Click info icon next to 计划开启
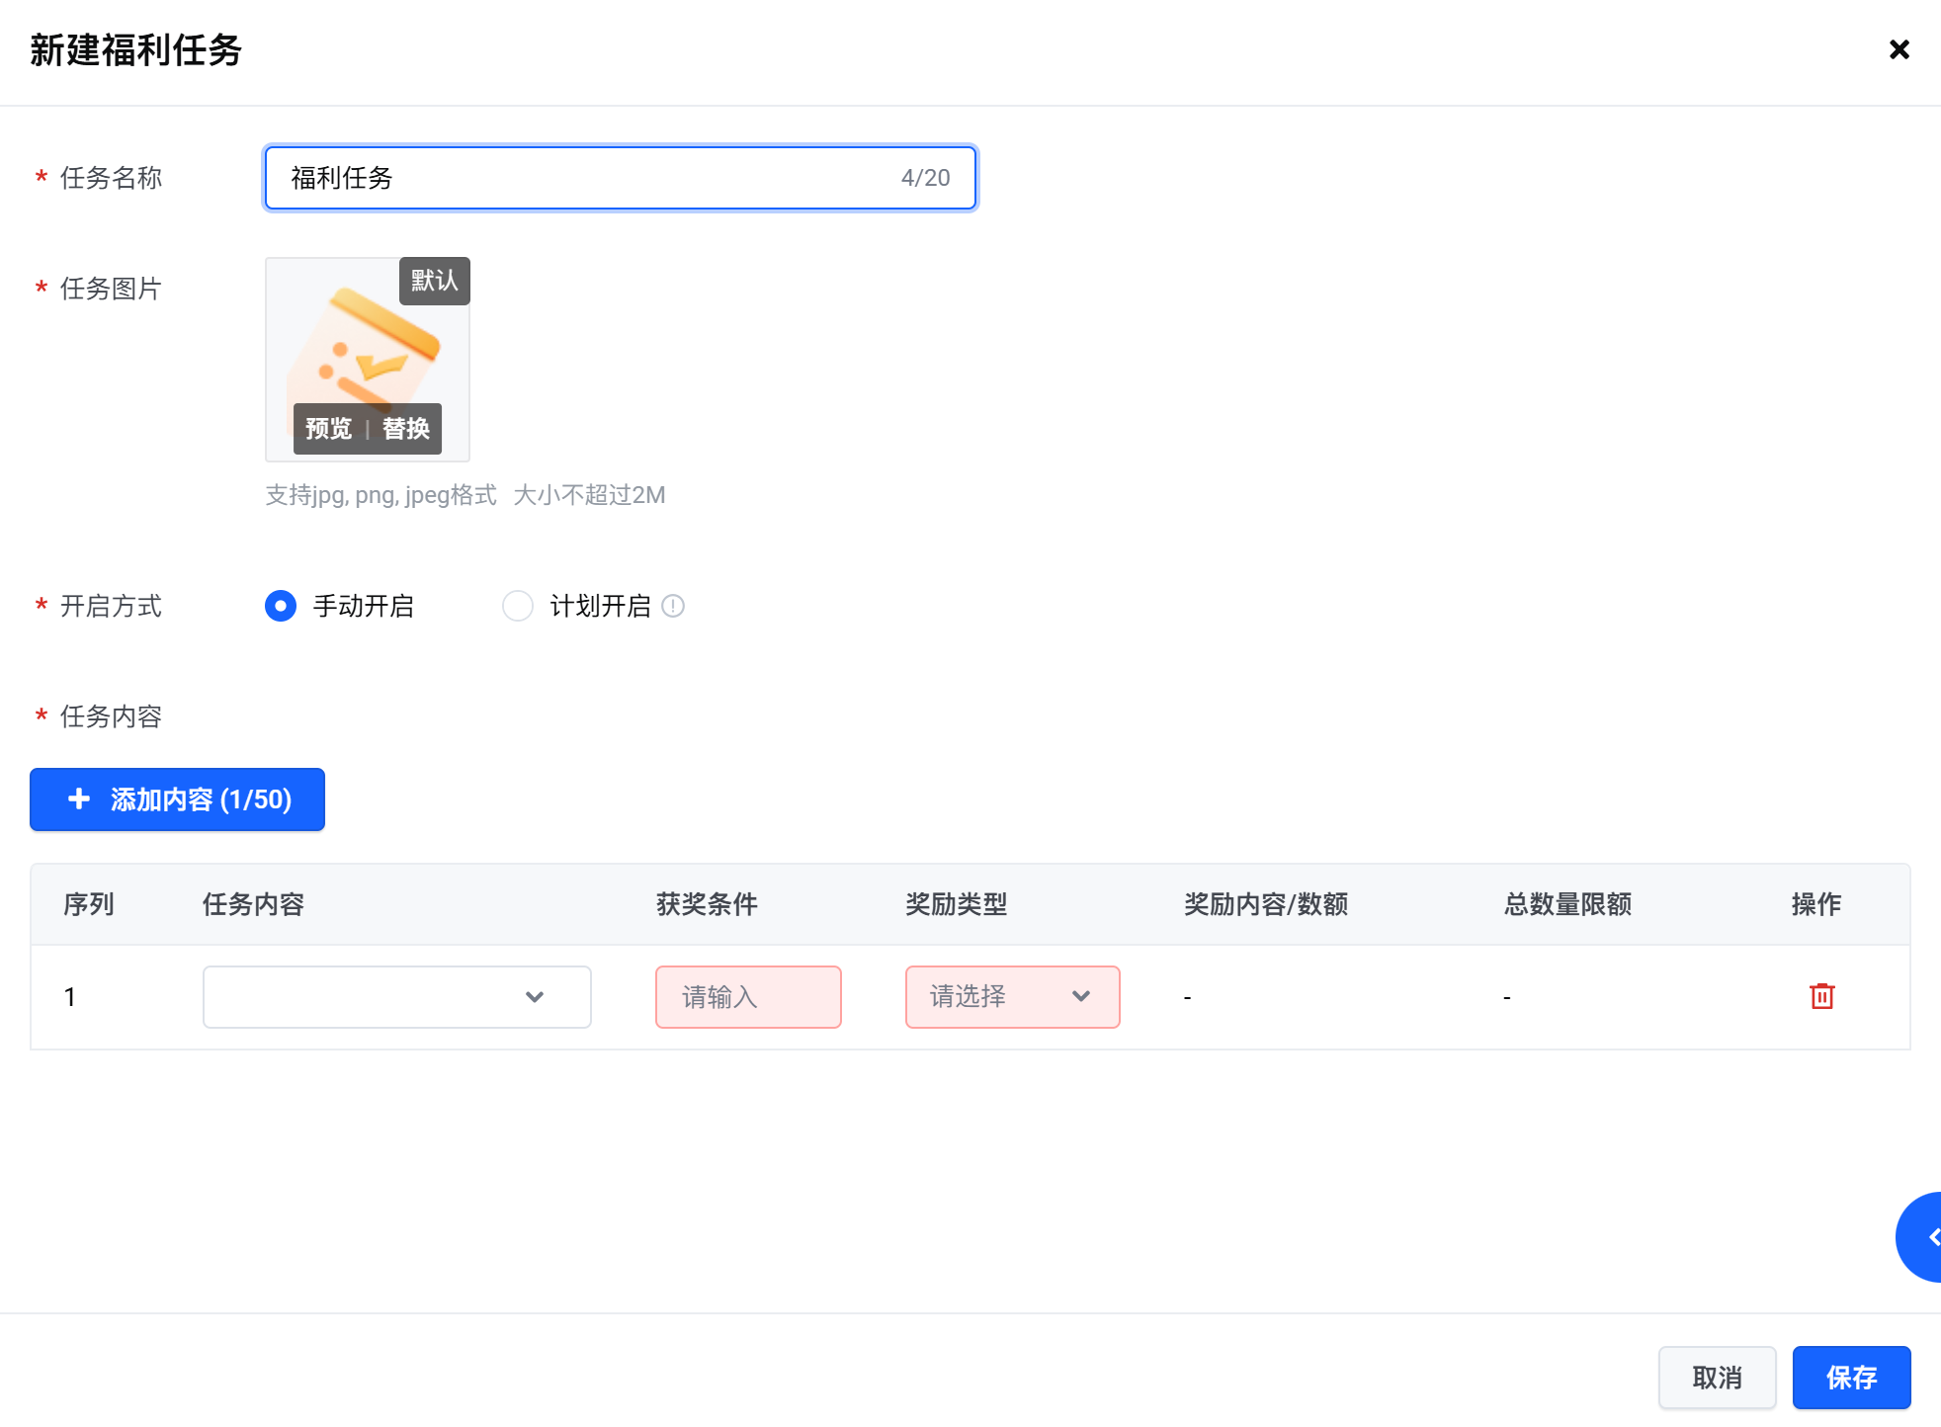 coord(673,606)
